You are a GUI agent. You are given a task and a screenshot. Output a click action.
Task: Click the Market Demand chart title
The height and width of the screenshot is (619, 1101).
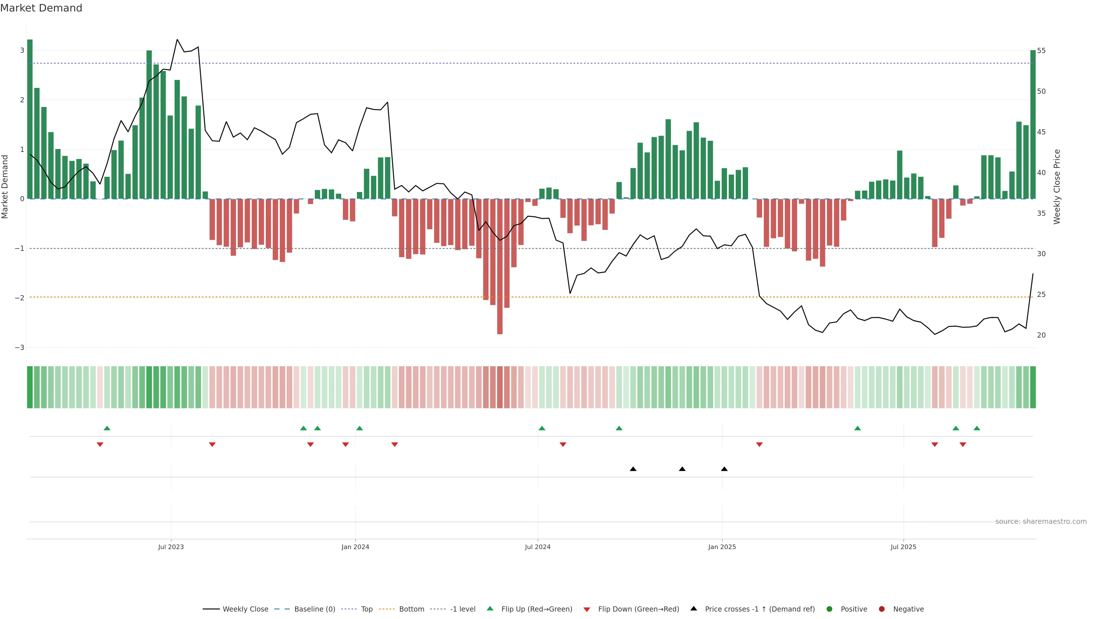[41, 8]
